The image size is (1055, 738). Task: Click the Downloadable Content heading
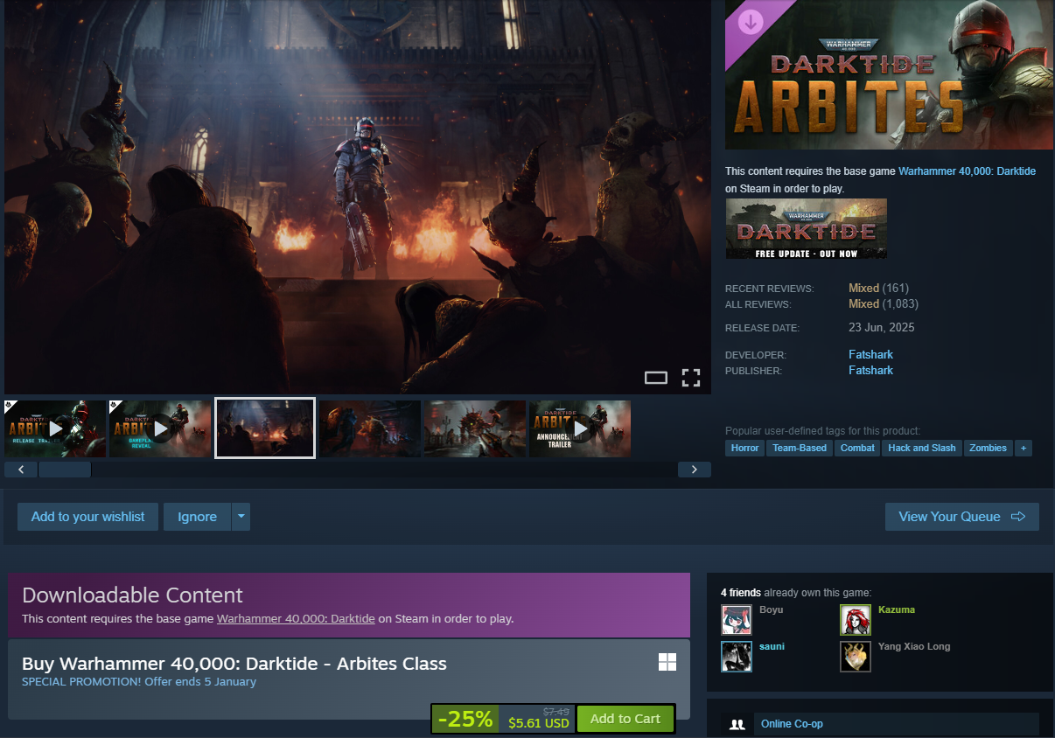132,595
